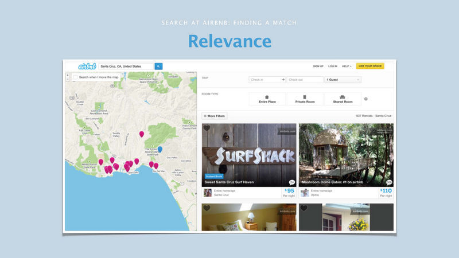Open the More Filters button

[x=214, y=116]
